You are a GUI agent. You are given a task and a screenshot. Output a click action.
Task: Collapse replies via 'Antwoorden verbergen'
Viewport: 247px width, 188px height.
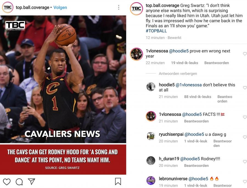click(178, 74)
